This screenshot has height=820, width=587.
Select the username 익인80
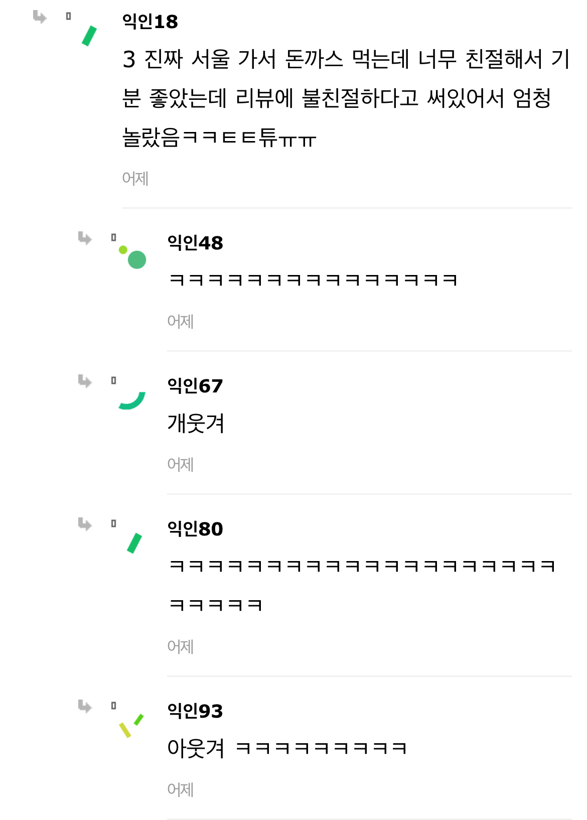195,529
